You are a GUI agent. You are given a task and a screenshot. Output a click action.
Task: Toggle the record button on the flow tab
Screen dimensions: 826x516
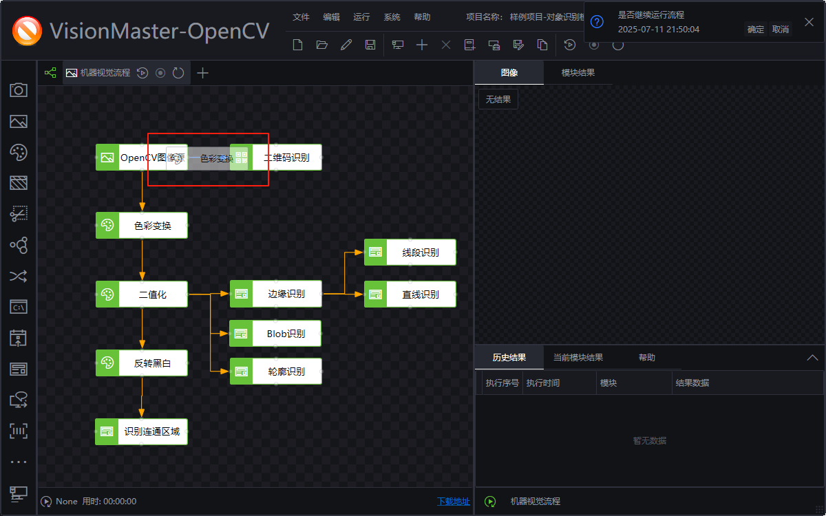click(160, 72)
